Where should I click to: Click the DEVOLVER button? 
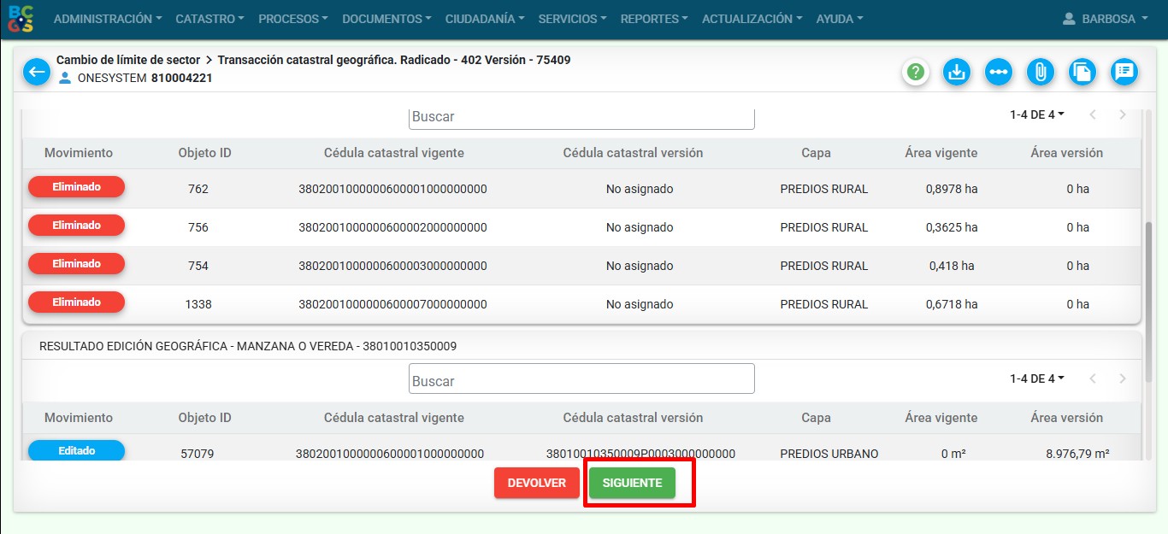tap(536, 483)
